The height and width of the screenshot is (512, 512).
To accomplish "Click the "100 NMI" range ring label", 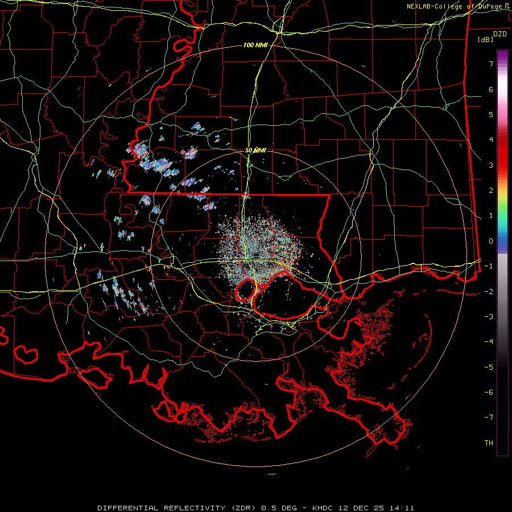I will pos(255,45).
